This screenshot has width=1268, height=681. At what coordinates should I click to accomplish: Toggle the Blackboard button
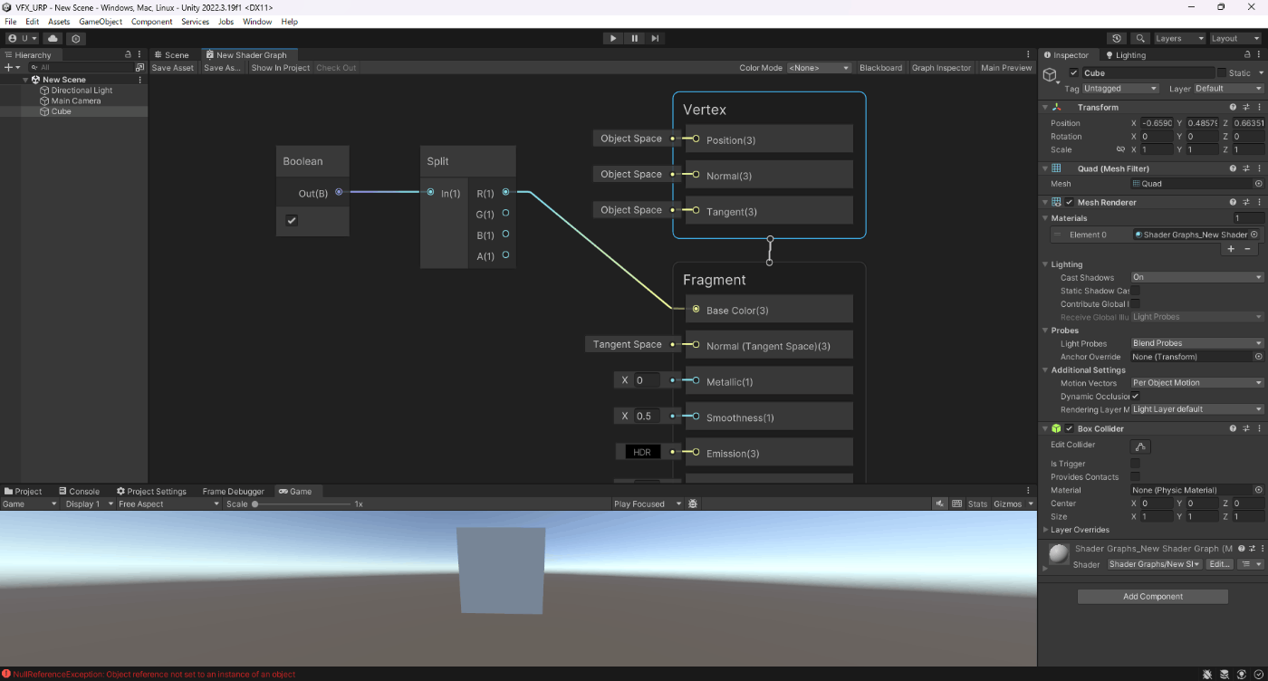click(x=880, y=68)
